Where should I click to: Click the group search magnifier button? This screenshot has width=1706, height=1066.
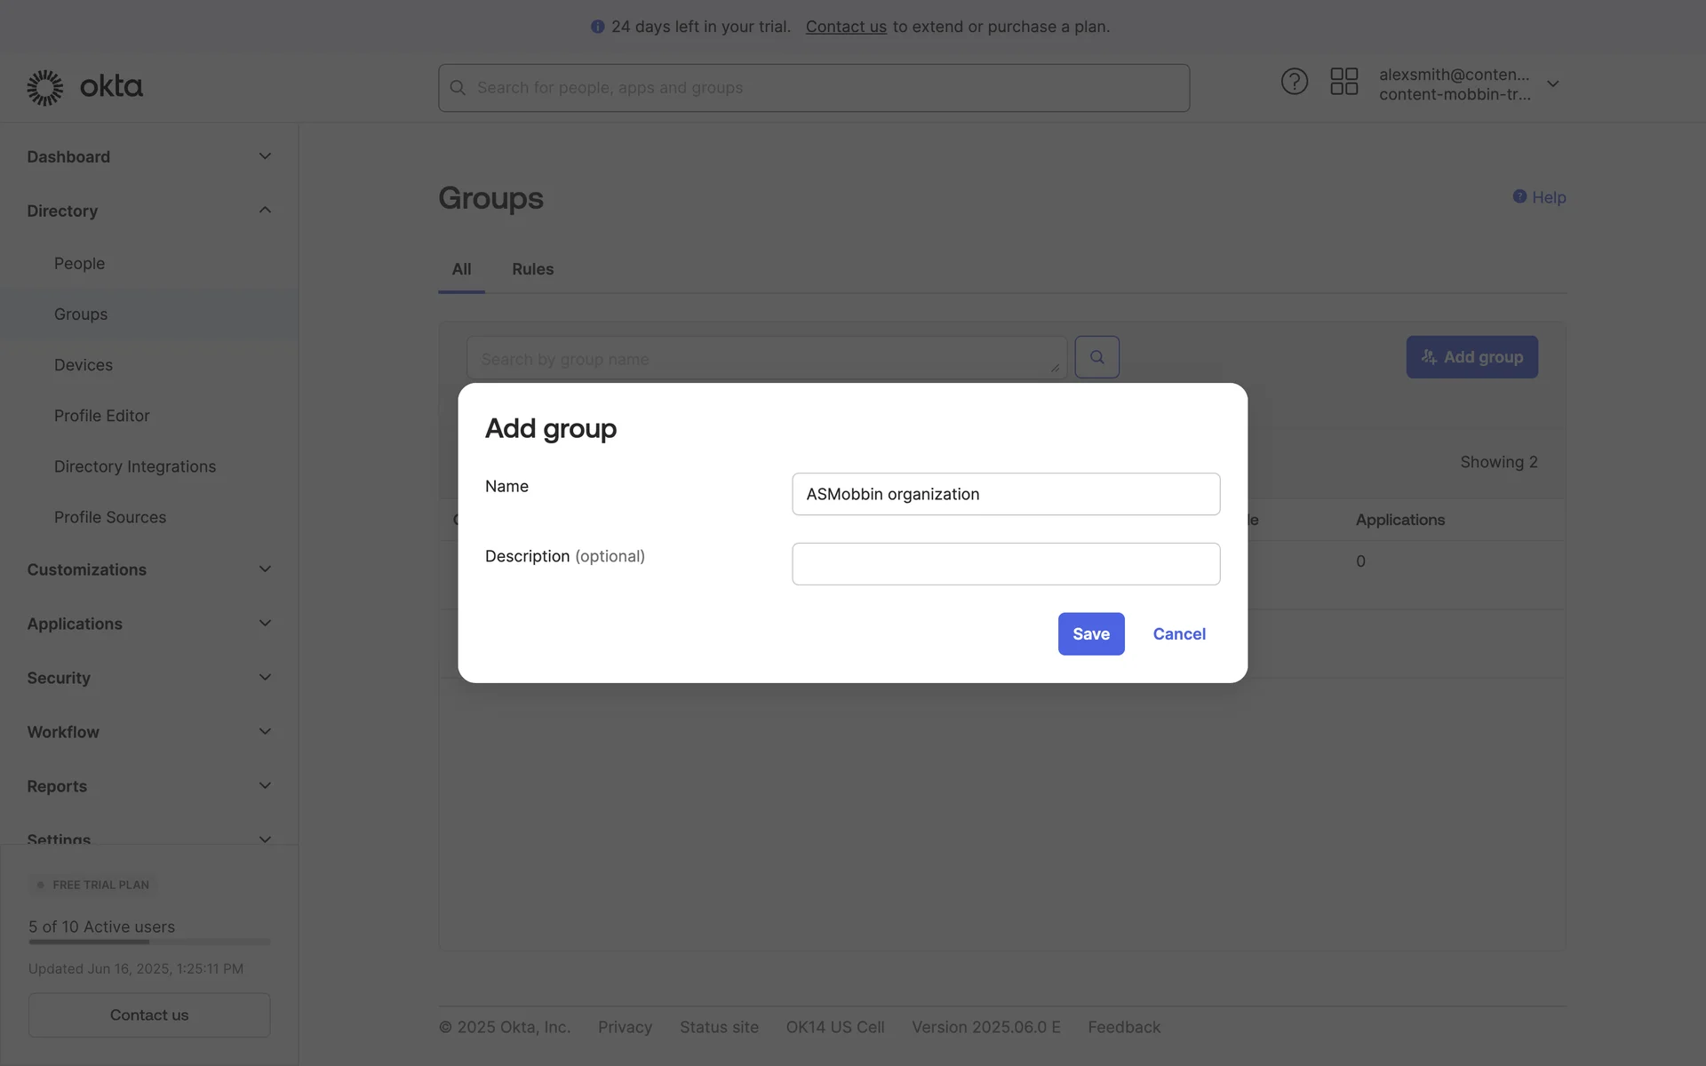pos(1096,357)
